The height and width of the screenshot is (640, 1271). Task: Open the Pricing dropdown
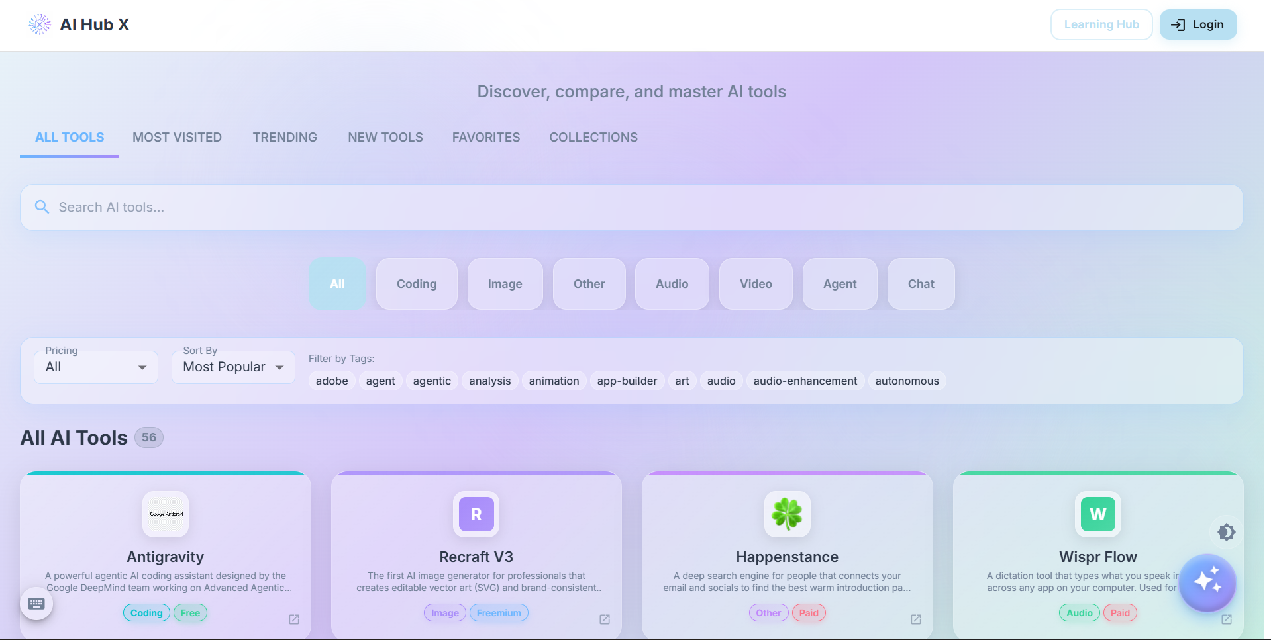click(95, 367)
